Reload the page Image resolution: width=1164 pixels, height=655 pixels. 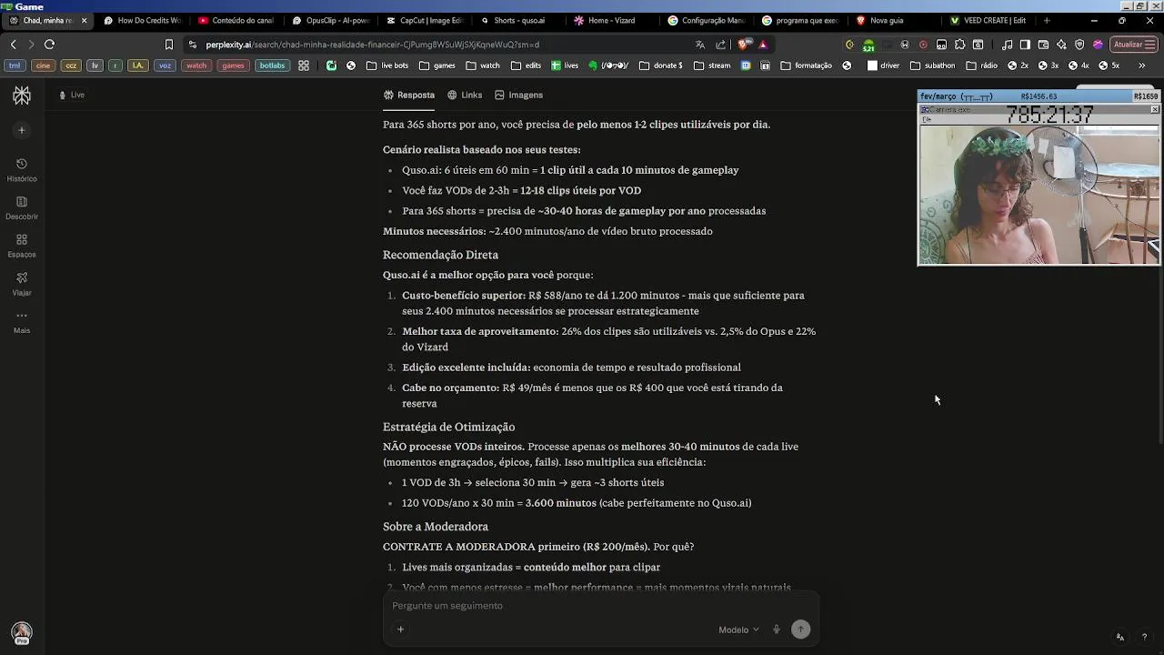(49, 45)
